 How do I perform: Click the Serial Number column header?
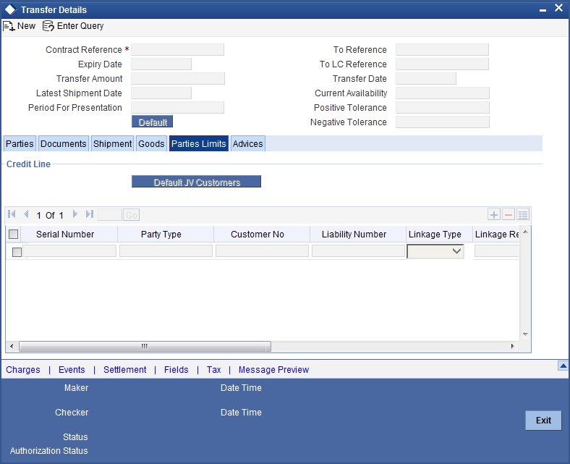point(65,235)
